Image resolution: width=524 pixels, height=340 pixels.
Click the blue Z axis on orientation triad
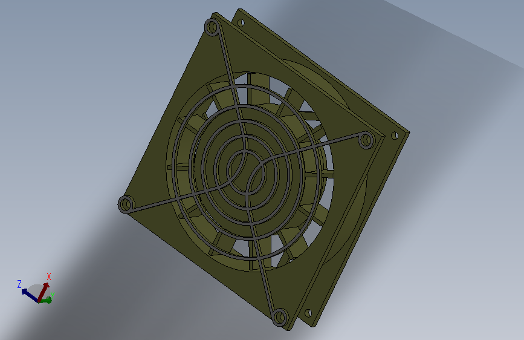(30, 296)
